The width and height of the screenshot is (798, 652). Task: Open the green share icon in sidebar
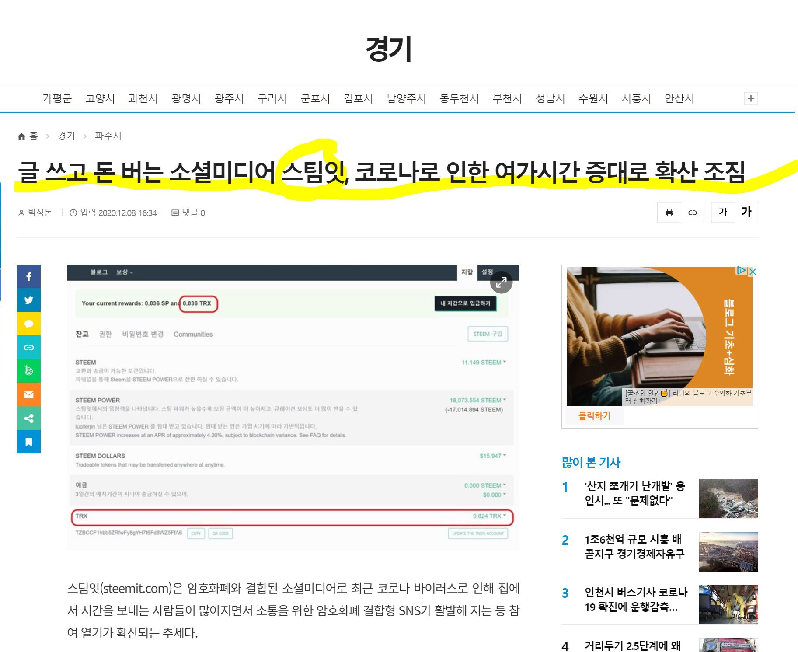(x=29, y=418)
